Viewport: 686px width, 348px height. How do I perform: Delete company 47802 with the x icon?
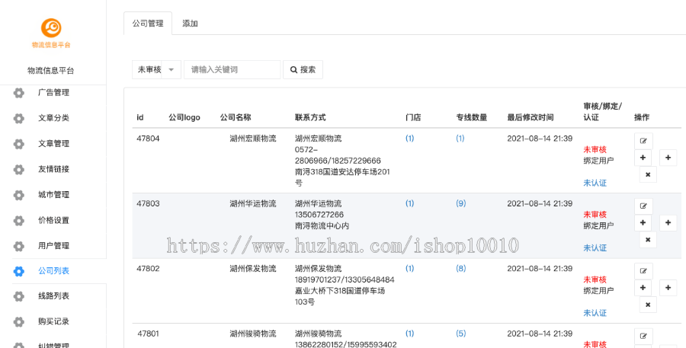pyautogui.click(x=648, y=305)
